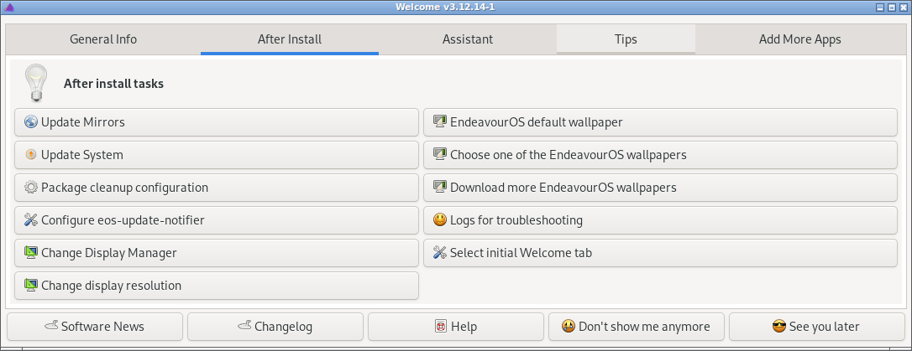912x351 pixels.
Task: Select Download more EndeavourOS wallpapers
Action: [660, 188]
